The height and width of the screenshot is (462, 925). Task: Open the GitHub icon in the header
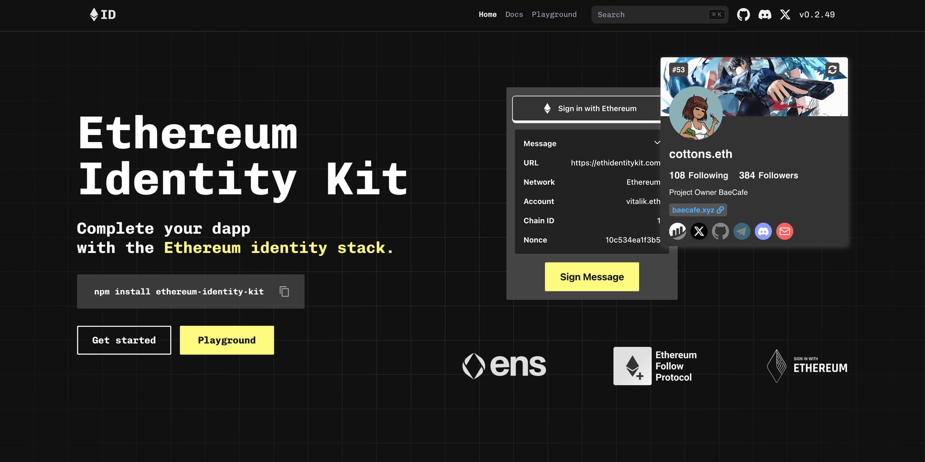pyautogui.click(x=743, y=15)
